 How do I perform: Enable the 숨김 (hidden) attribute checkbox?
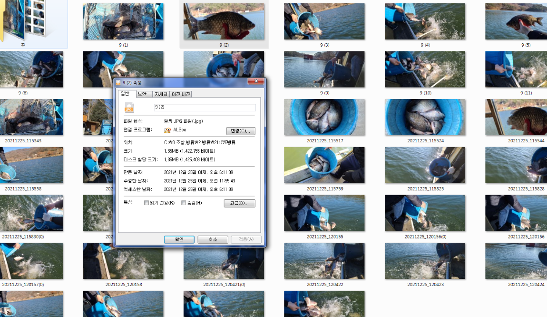pyautogui.click(x=183, y=203)
